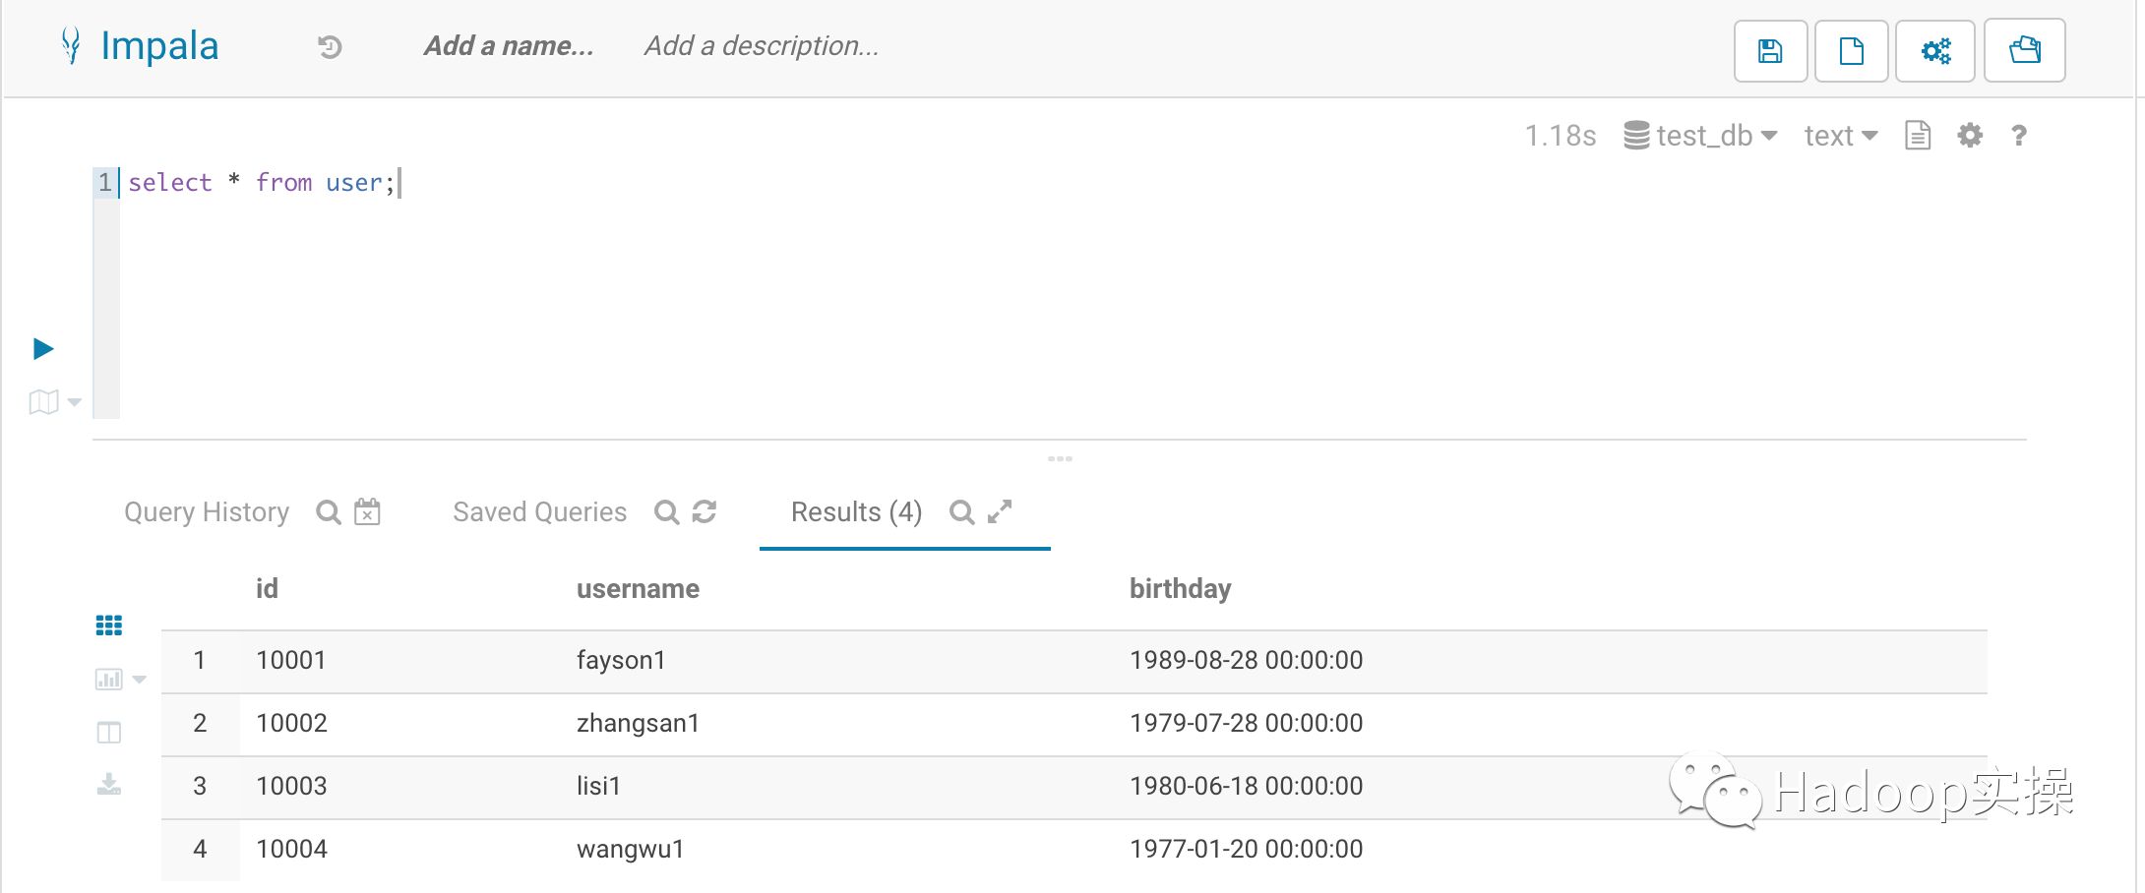Sort by id column header
This screenshot has height=893, width=2145.
(x=267, y=589)
